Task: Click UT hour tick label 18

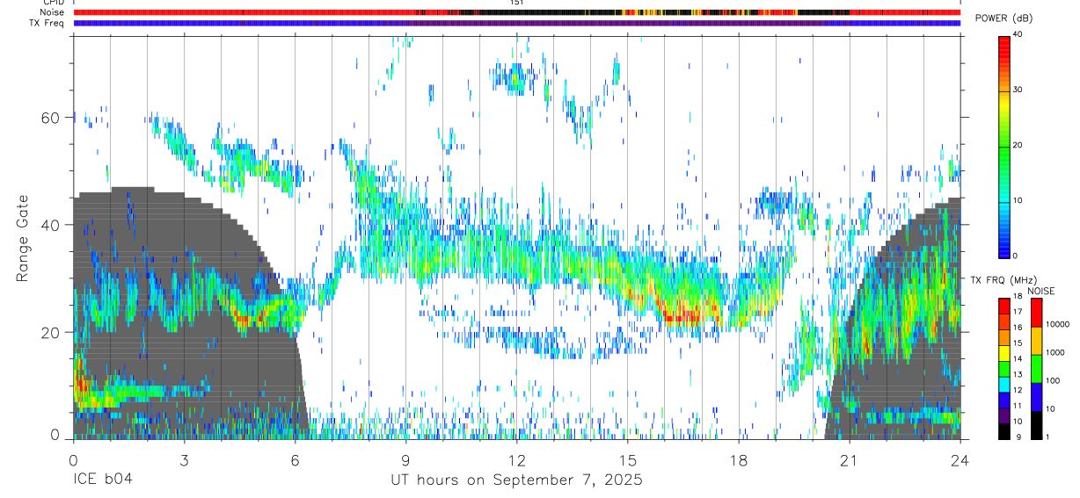Action: (739, 459)
